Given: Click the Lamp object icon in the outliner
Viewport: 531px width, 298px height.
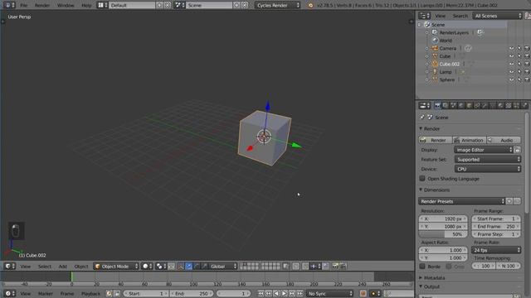Looking at the screenshot, I should (435, 72).
